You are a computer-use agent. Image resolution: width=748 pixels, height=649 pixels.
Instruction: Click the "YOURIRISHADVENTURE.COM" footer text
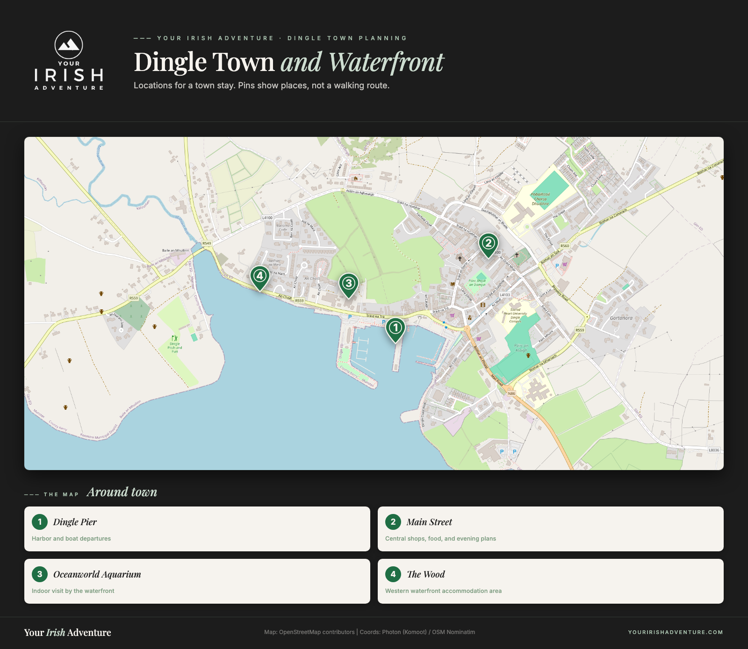676,632
